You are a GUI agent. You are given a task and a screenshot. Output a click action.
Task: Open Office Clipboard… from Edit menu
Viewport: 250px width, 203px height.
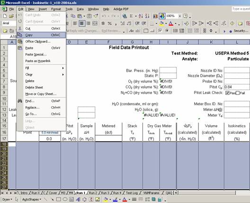pos(41,42)
